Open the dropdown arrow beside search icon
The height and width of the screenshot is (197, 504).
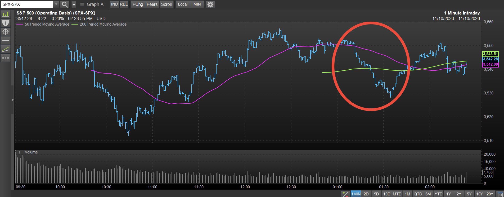pos(74,4)
